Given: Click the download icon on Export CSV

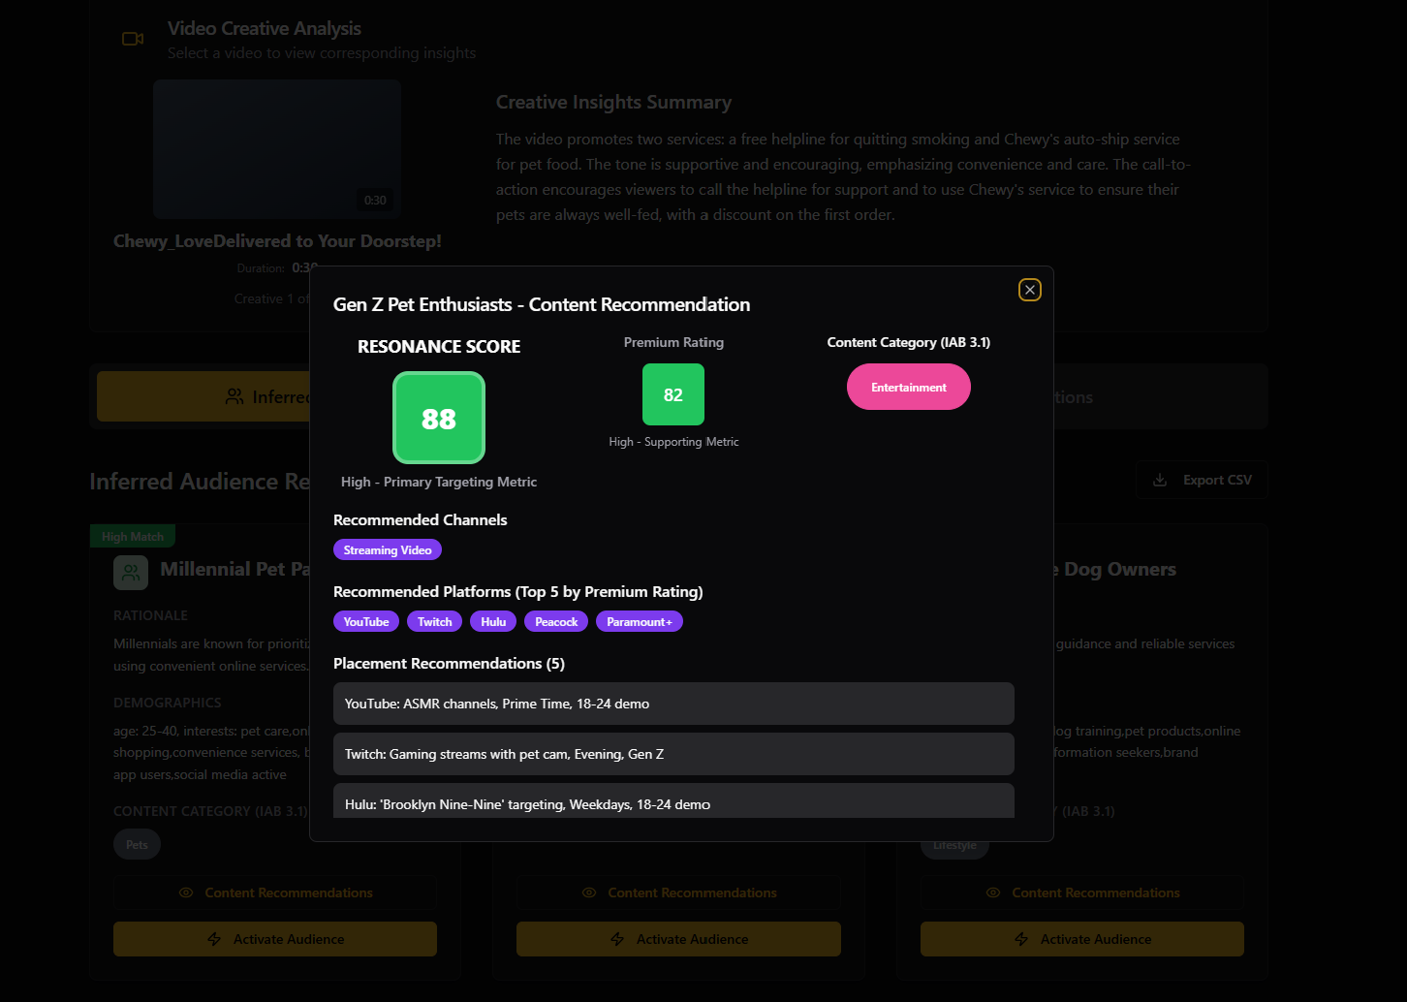Looking at the screenshot, I should click(1160, 480).
